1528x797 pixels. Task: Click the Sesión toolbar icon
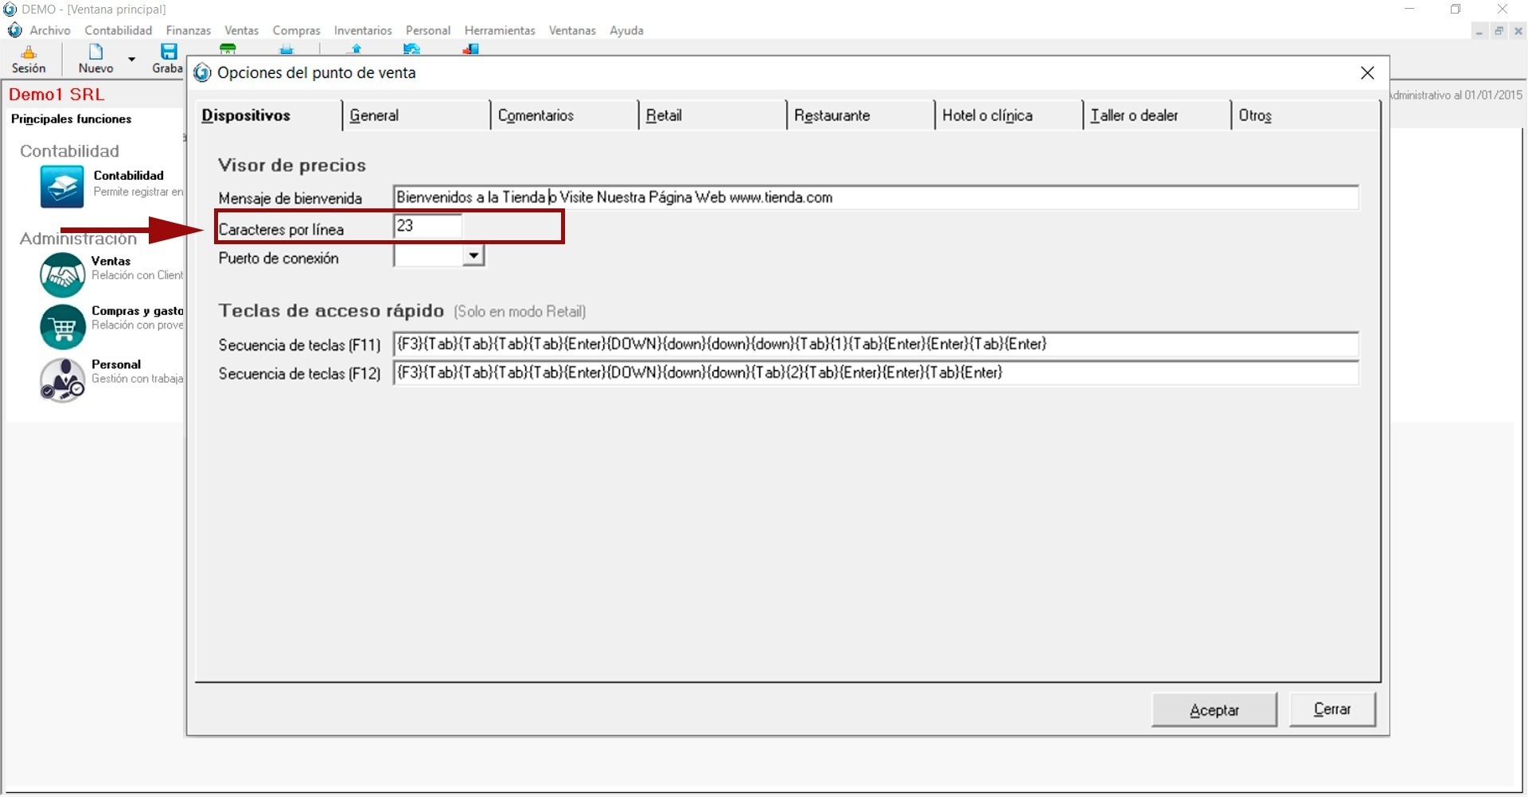point(29,53)
